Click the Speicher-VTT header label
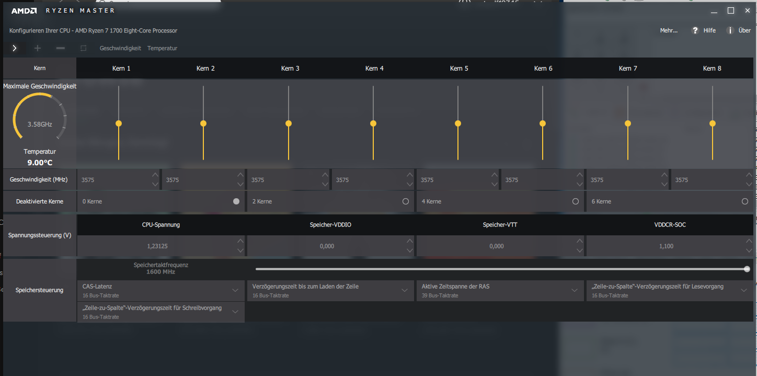 click(x=500, y=225)
